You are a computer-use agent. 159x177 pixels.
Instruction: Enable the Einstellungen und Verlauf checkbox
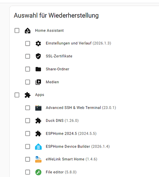point(28,44)
